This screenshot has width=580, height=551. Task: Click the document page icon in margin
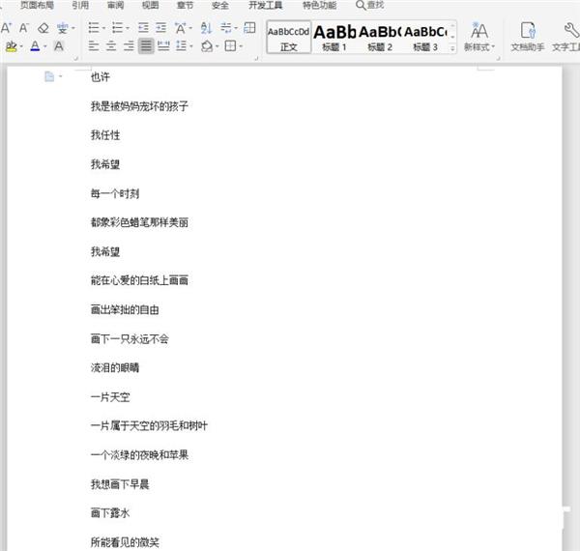pos(49,76)
